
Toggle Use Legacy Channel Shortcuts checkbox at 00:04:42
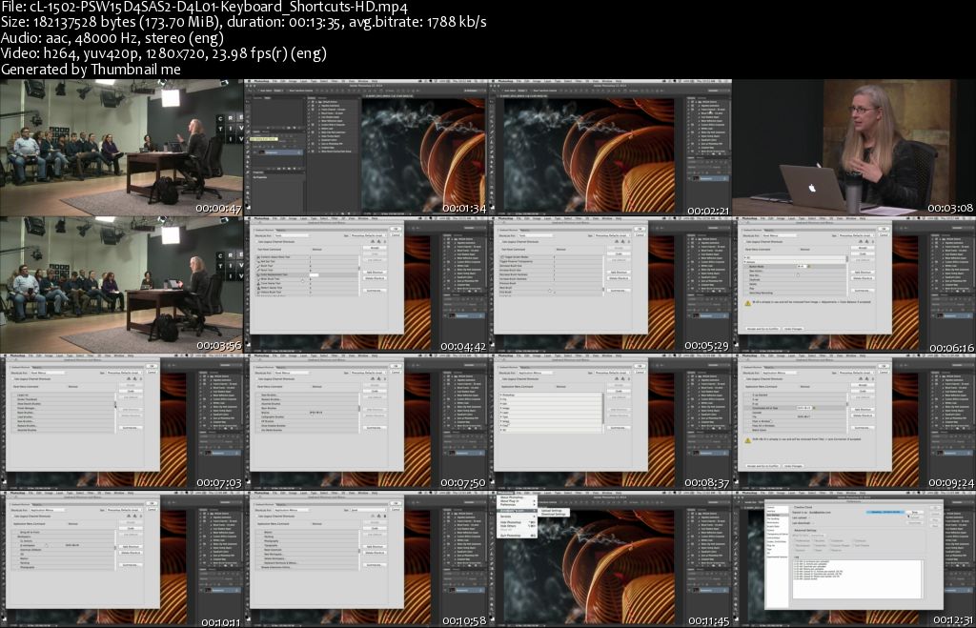[x=255, y=243]
